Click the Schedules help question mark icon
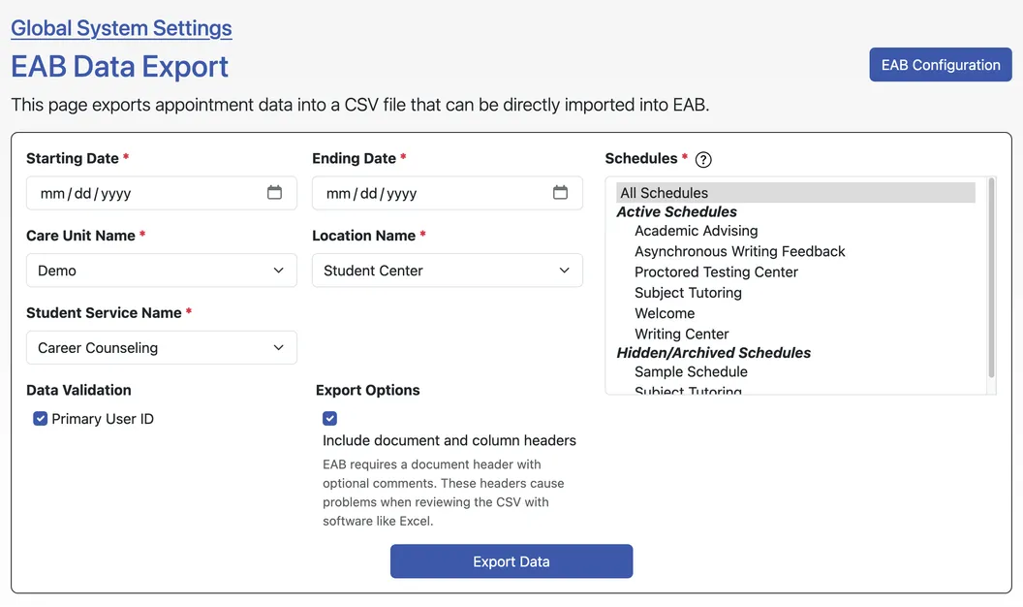 (703, 159)
